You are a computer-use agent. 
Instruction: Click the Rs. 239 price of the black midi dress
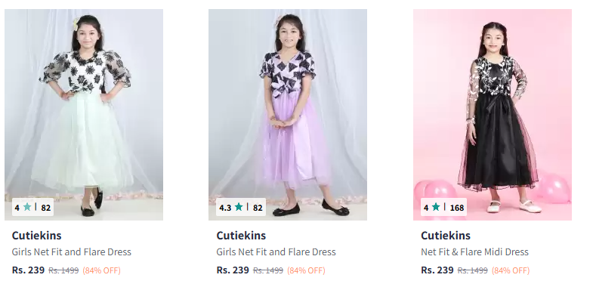[x=437, y=270]
